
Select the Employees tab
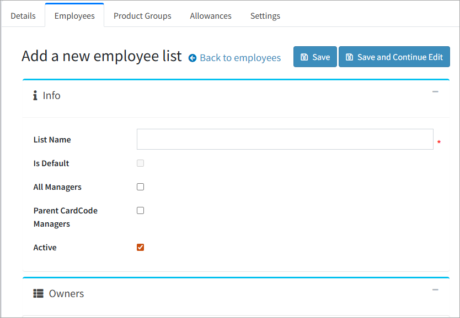click(74, 16)
